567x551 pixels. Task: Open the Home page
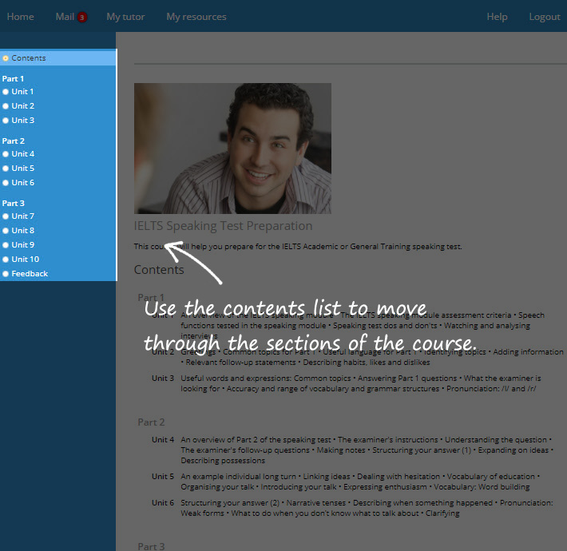[x=20, y=17]
